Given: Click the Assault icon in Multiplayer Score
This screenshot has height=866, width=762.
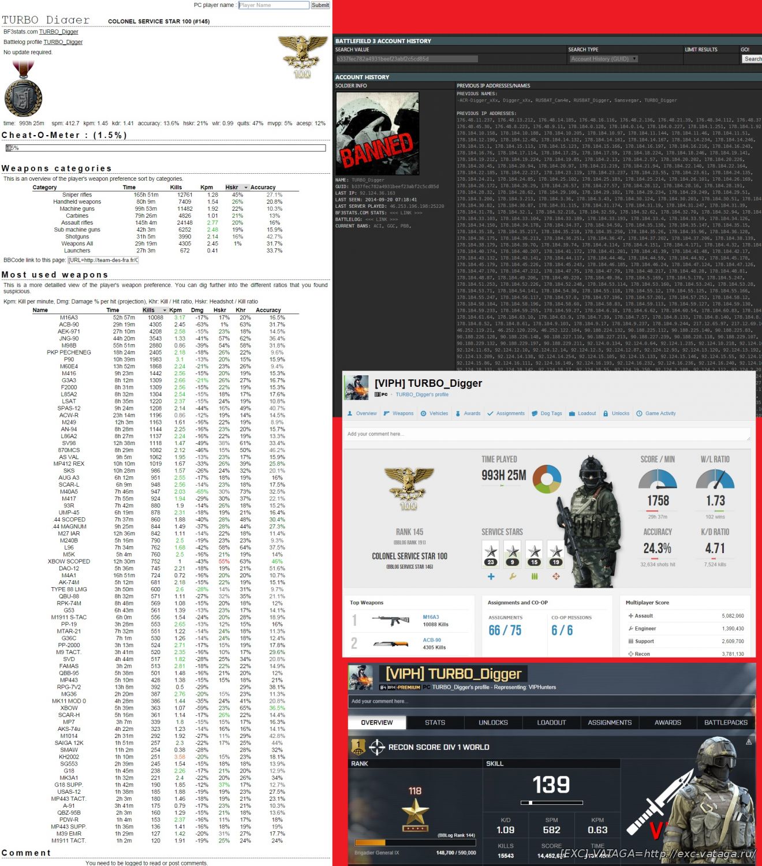Looking at the screenshot, I should [631, 615].
